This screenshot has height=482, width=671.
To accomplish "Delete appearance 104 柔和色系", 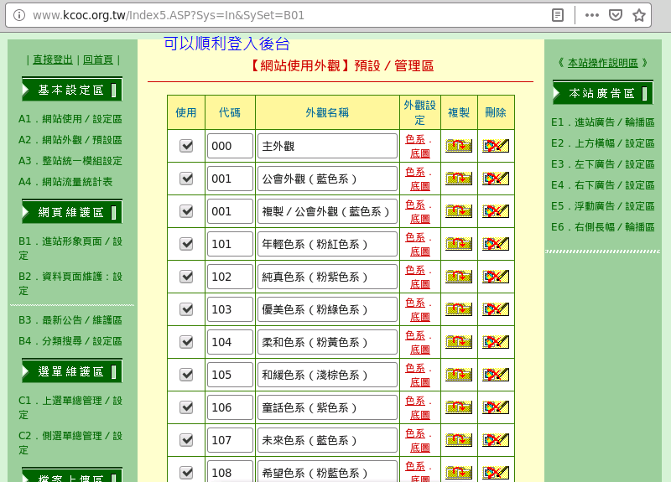I will pyautogui.click(x=496, y=342).
